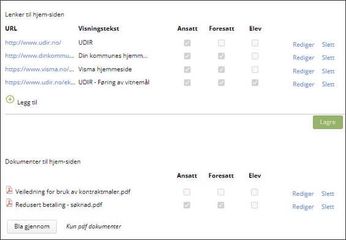Toggle Elev checkbox for Visma hjemmeside row

pyautogui.click(x=255, y=70)
